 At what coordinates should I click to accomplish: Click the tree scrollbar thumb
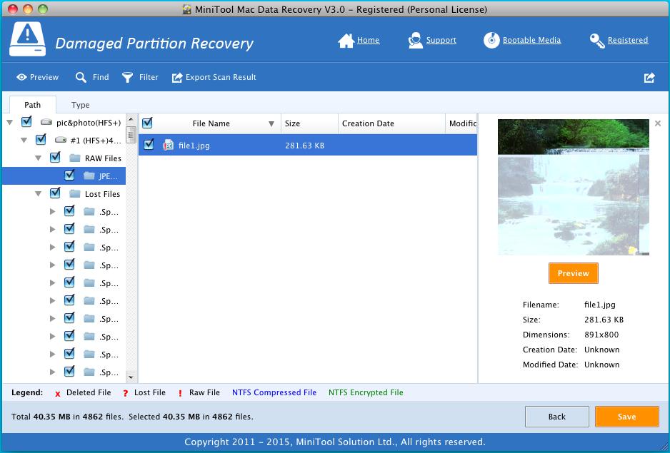click(x=131, y=134)
